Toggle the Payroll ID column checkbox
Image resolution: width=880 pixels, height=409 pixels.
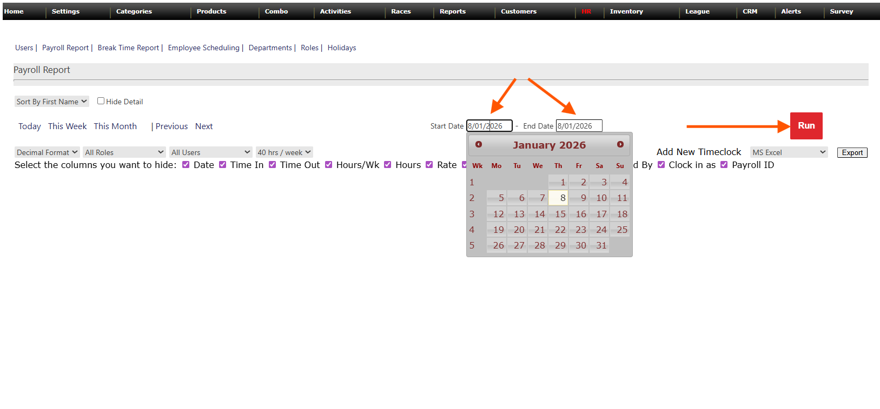(724, 165)
